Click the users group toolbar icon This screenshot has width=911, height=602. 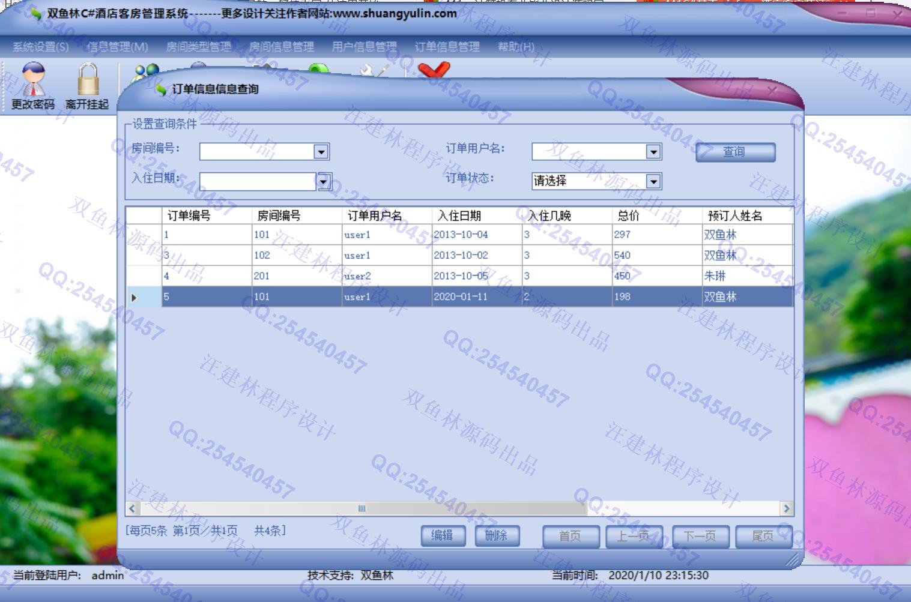click(146, 73)
